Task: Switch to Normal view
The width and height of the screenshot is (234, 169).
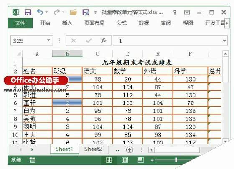Action: pyautogui.click(x=109, y=160)
